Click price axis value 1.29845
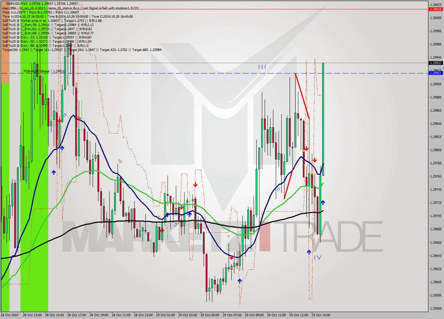 coord(436,123)
